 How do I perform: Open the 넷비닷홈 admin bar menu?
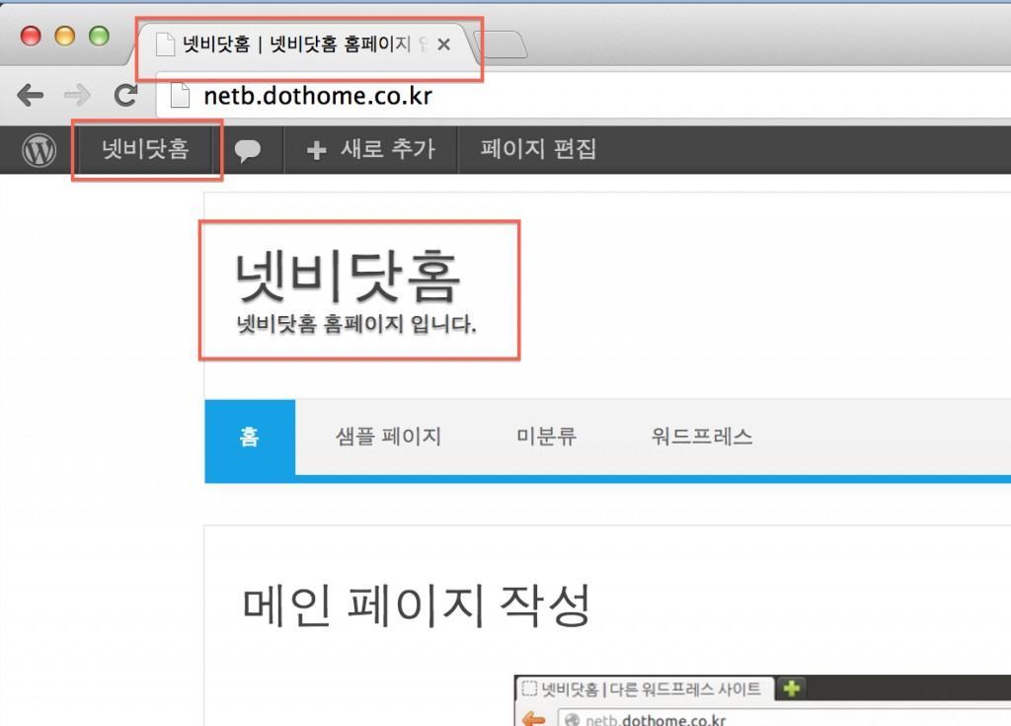[x=145, y=150]
